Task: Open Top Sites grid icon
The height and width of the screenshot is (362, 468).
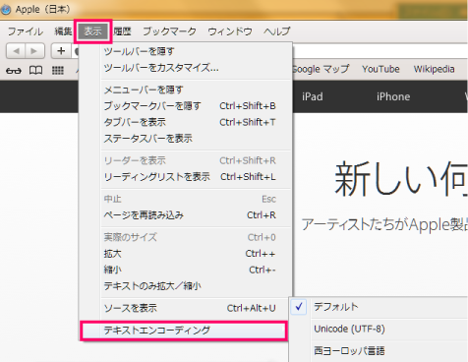Action: tap(58, 70)
